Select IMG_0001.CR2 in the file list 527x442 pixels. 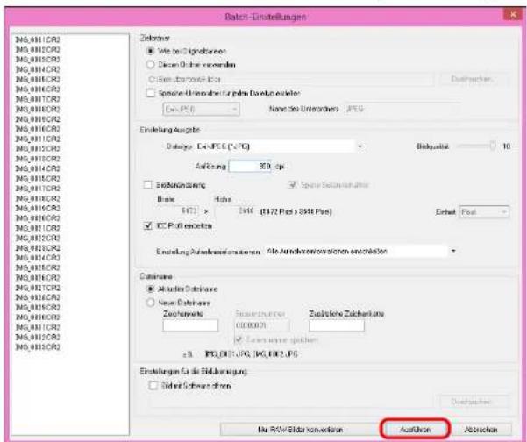point(38,40)
